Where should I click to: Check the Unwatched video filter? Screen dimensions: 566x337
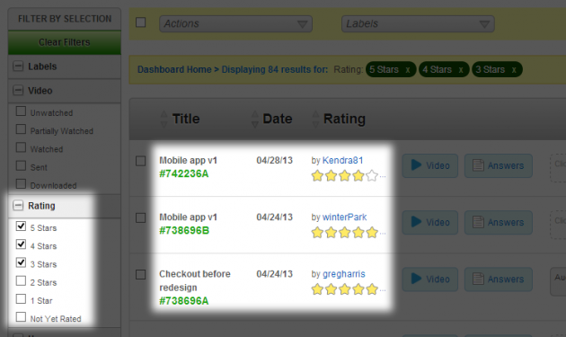[21, 111]
